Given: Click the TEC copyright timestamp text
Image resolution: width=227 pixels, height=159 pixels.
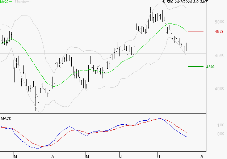Looking at the screenshot, I should coord(185,2).
